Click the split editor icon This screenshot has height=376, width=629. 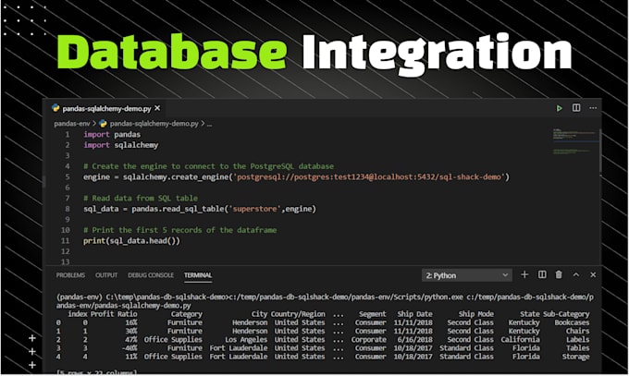(x=575, y=108)
